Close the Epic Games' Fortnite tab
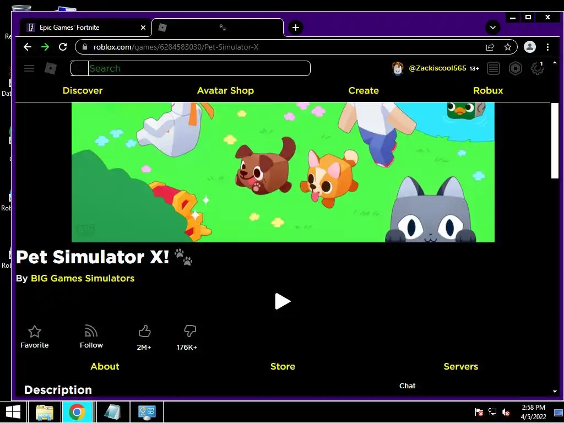This screenshot has width=564, height=423. point(143,28)
